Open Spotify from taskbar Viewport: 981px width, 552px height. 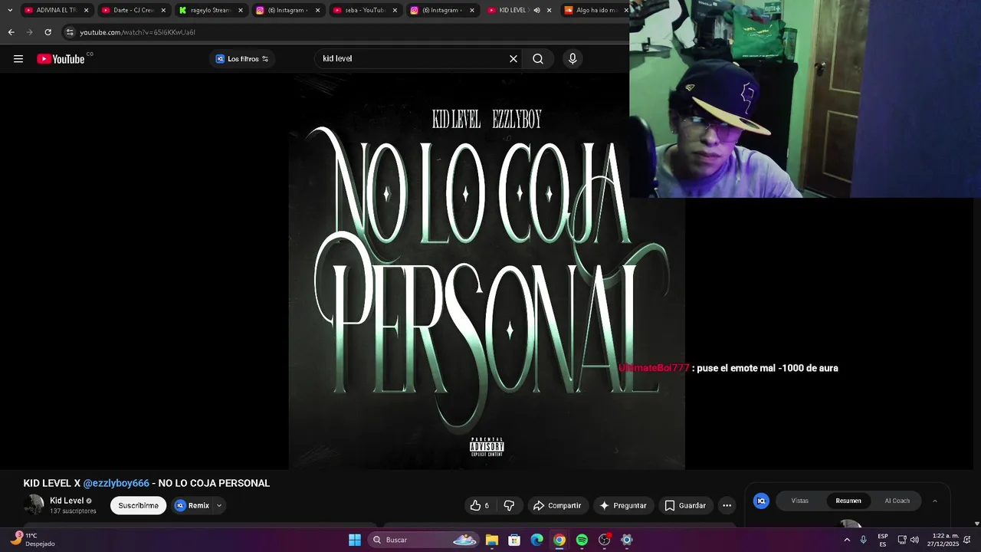pyautogui.click(x=582, y=540)
